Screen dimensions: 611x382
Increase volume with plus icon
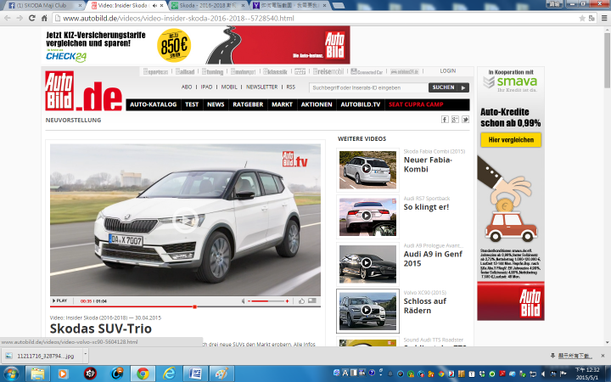287,301
